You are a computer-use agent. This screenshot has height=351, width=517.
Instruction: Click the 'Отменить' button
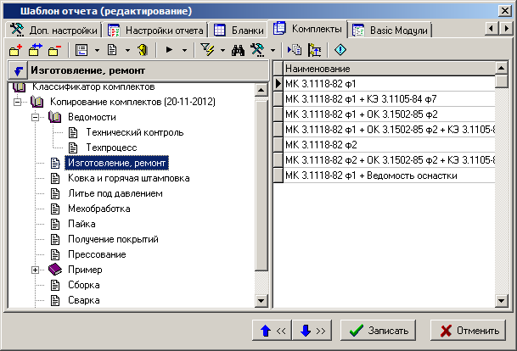pos(466,330)
